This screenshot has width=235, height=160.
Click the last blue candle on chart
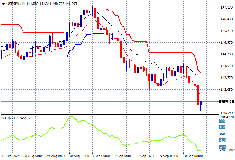coord(201,103)
